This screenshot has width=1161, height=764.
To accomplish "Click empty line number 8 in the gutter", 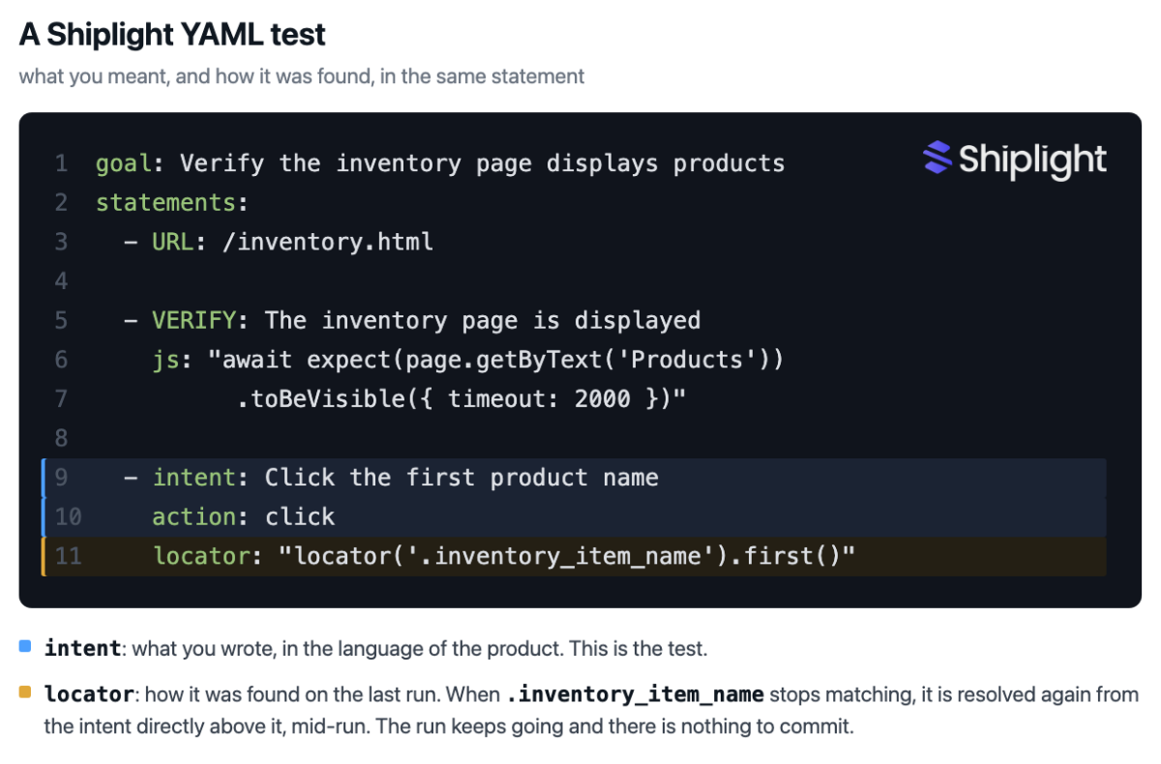I will click(x=61, y=438).
